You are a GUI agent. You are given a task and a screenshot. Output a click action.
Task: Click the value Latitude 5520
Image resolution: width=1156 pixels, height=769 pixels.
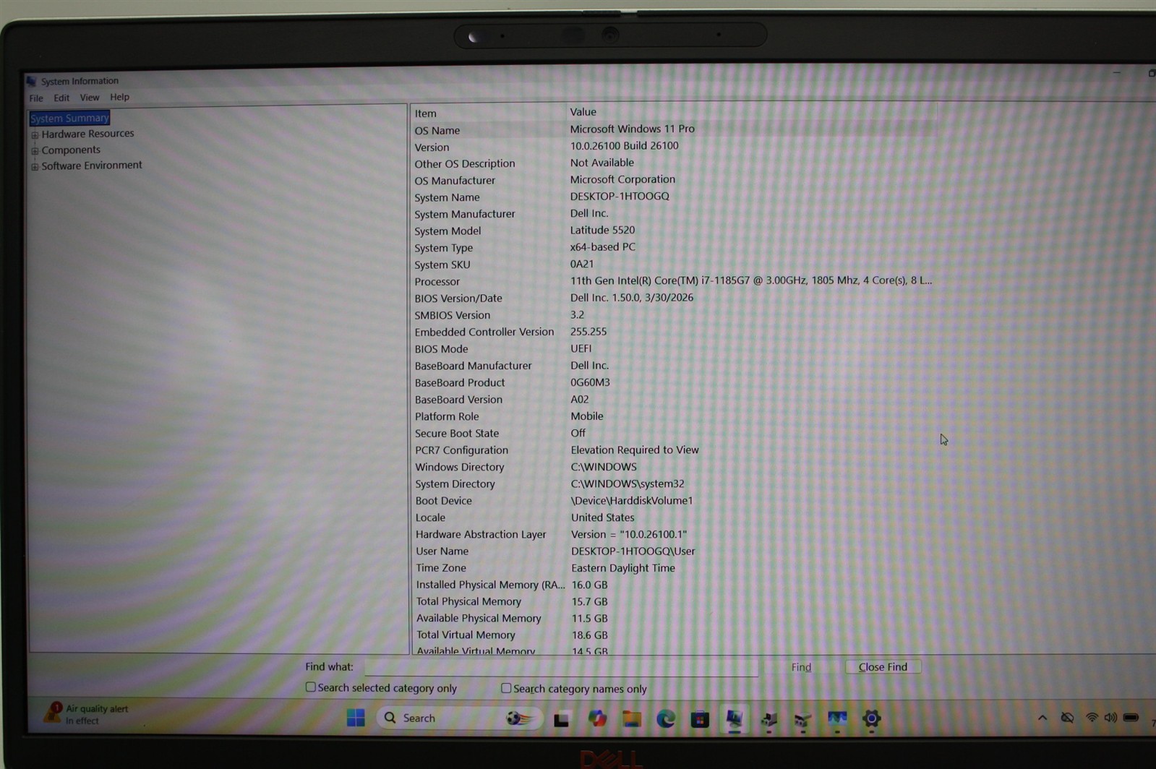[x=602, y=230]
